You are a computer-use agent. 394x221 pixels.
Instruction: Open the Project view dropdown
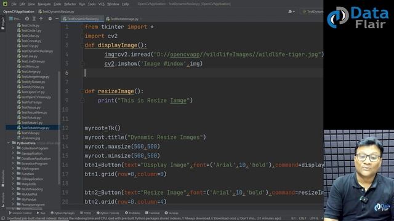[15, 19]
